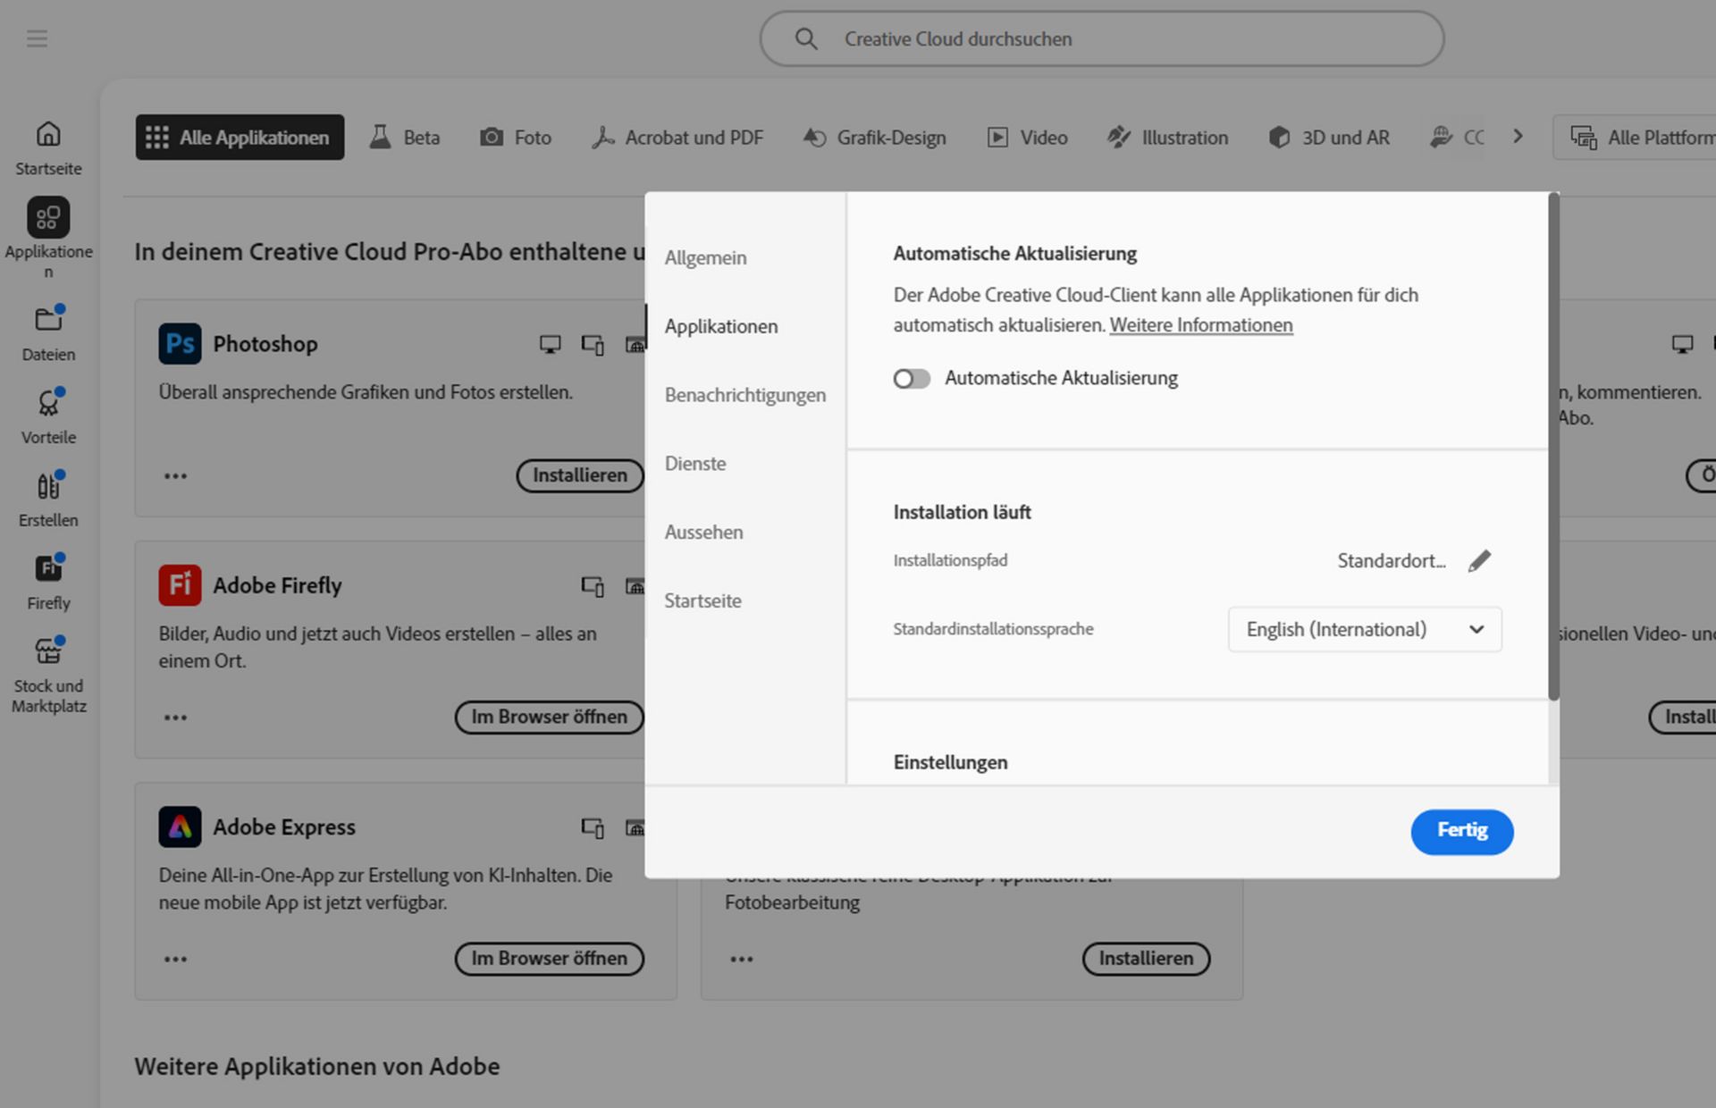Image resolution: width=1716 pixels, height=1108 pixels.
Task: Open Dateien files icon in sidebar
Action: point(48,320)
